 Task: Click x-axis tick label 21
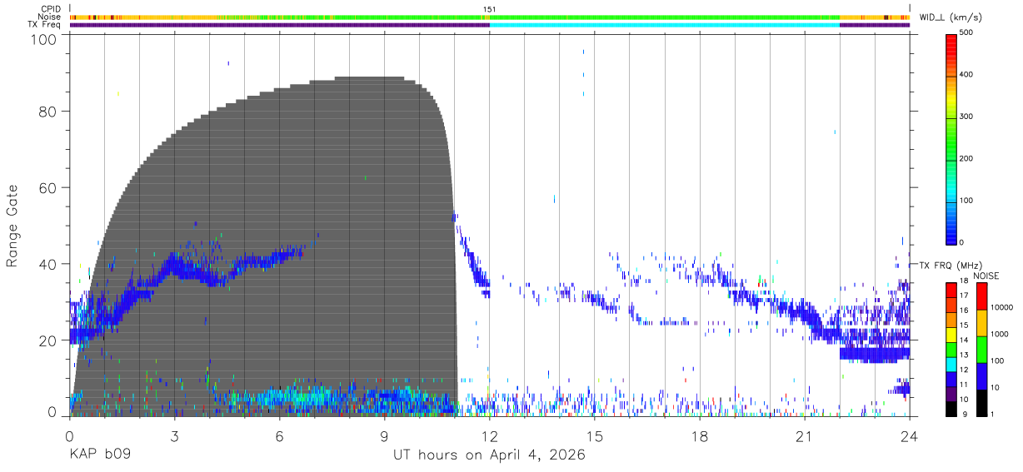point(804,435)
